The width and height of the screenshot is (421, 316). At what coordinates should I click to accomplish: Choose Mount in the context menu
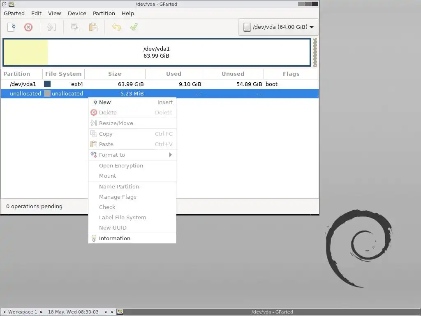[x=132, y=176]
